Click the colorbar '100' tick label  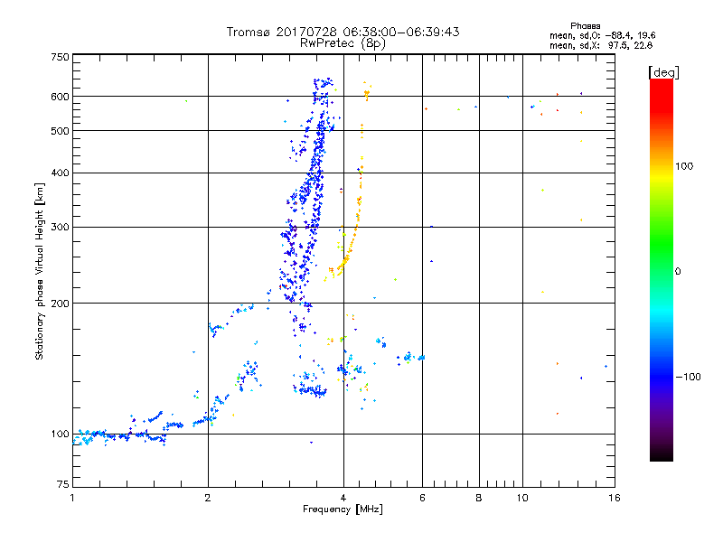684,166
